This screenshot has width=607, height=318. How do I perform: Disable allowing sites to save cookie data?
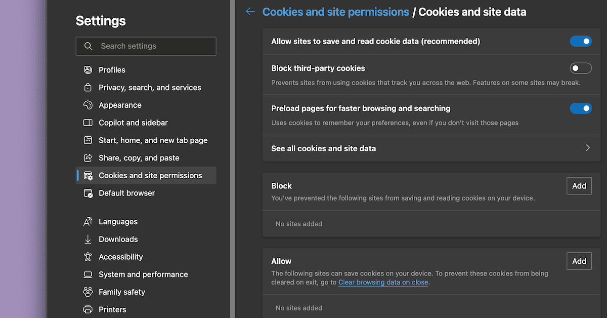click(581, 41)
